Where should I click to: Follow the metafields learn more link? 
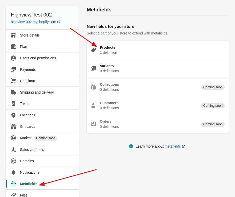point(173,146)
